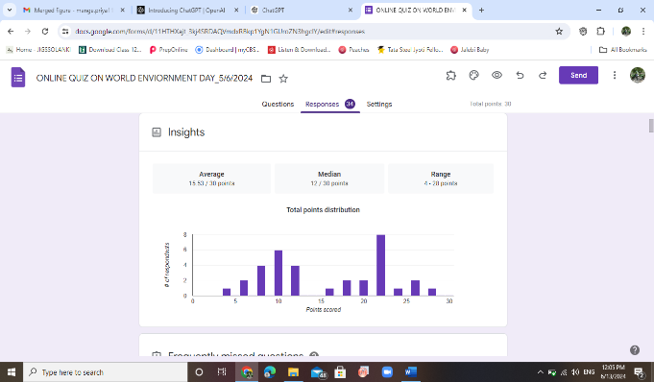The height and width of the screenshot is (382, 654).
Task: Open Download Class 12 bookmark
Action: [x=110, y=50]
